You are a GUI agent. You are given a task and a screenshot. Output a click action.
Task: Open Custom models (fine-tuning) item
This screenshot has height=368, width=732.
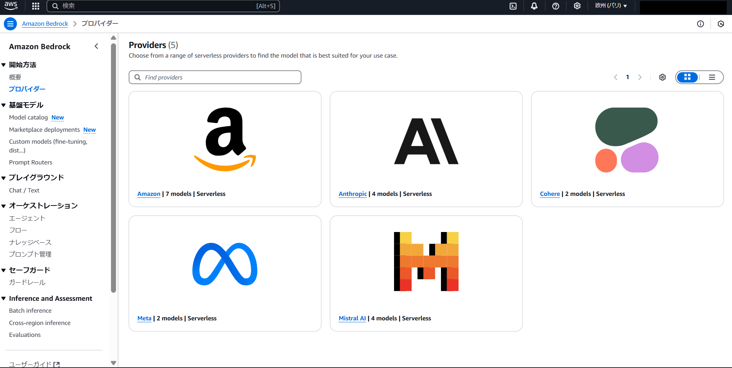tap(48, 146)
